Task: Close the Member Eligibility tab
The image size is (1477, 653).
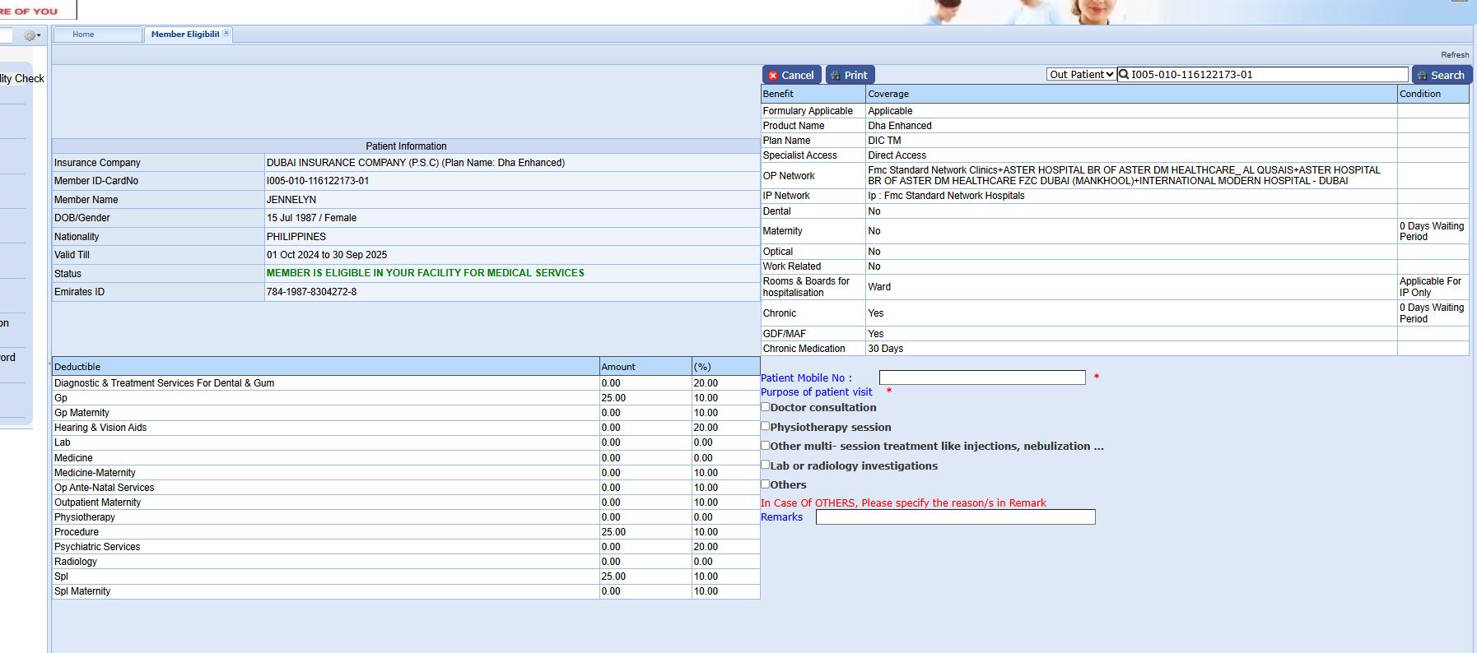Action: [x=226, y=33]
